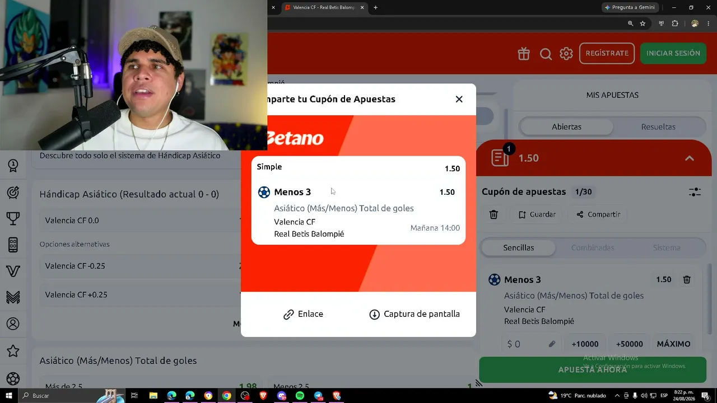Open the user account icon in left sidebar
717x403 pixels.
click(13, 324)
